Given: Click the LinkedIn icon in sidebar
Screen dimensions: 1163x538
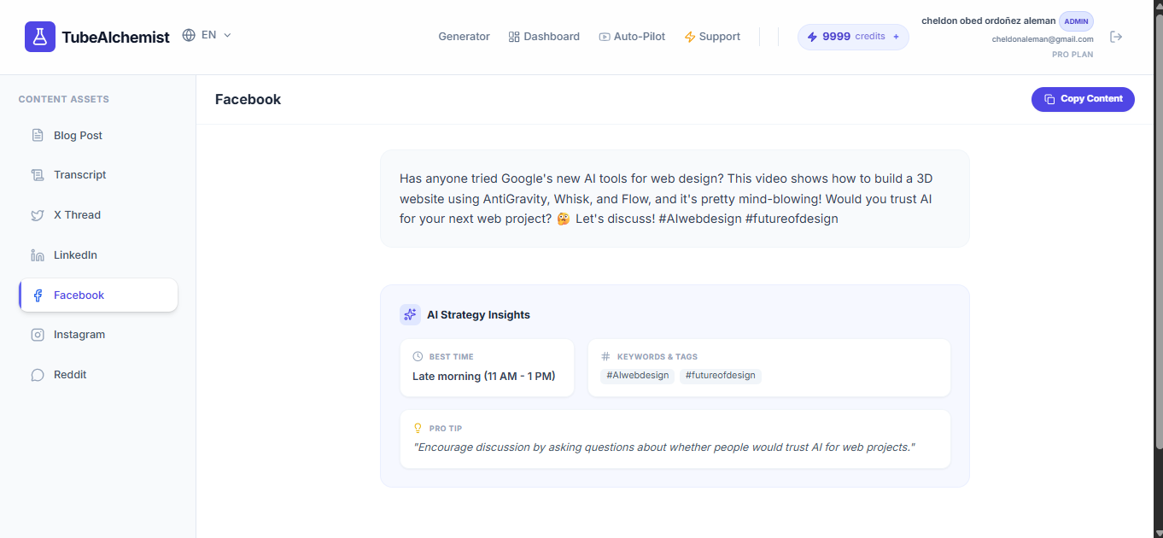Looking at the screenshot, I should 38,255.
